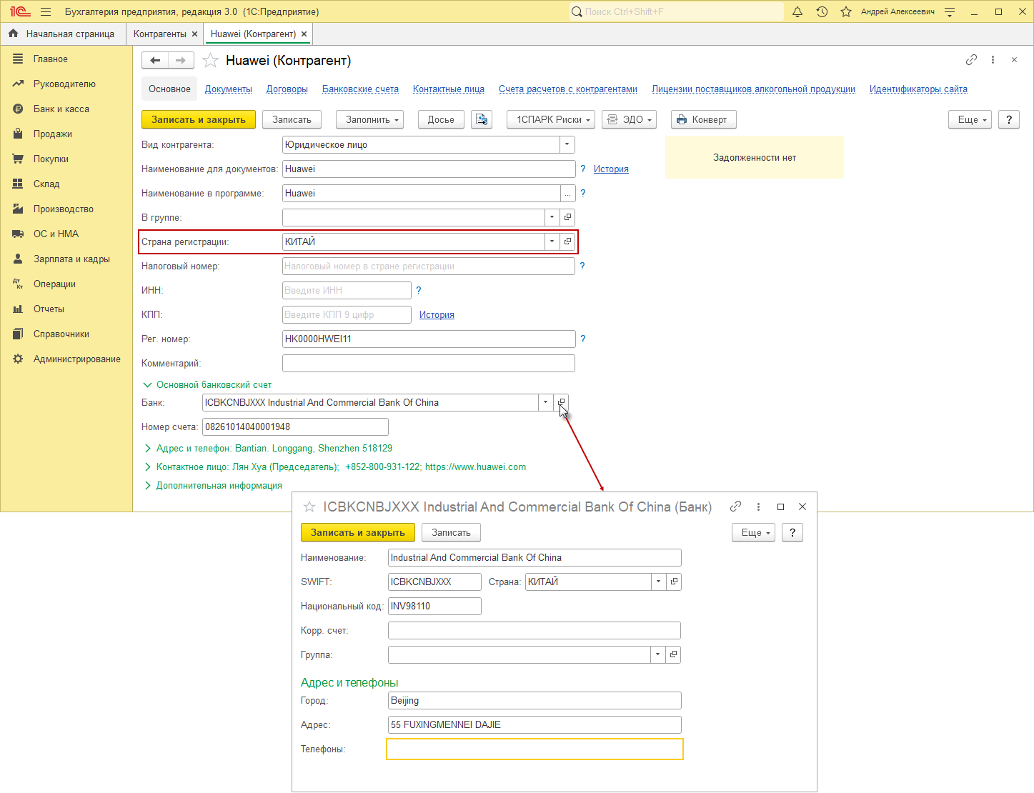The height and width of the screenshot is (793, 1034).
Task: Copy link icon in bank window
Action: coord(735,507)
